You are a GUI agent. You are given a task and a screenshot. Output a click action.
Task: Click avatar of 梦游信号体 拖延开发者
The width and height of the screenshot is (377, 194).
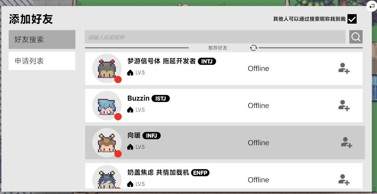[107, 68]
